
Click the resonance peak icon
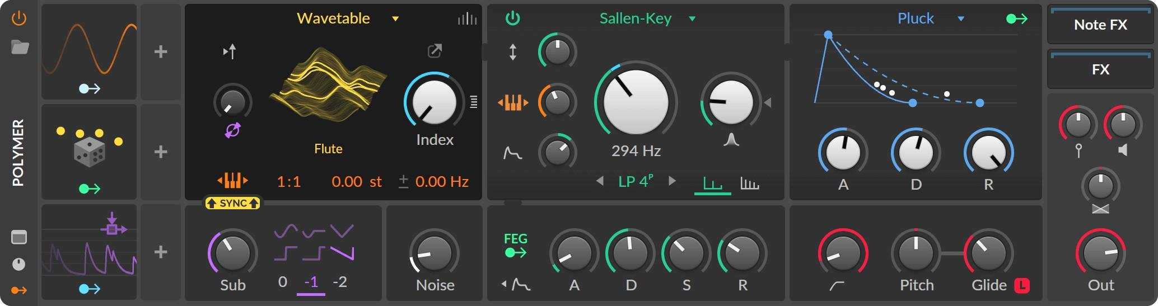pyautogui.click(x=731, y=139)
